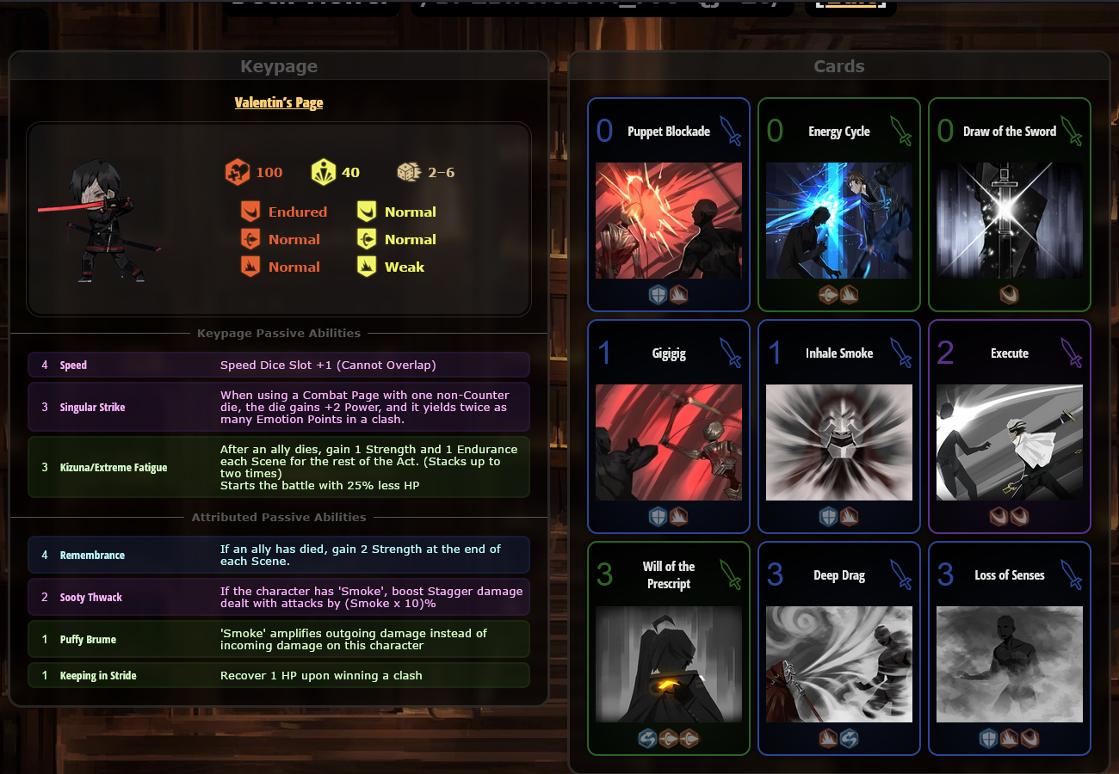
Task: Select the Remembrance attributed passive row
Action: pyautogui.click(x=279, y=555)
